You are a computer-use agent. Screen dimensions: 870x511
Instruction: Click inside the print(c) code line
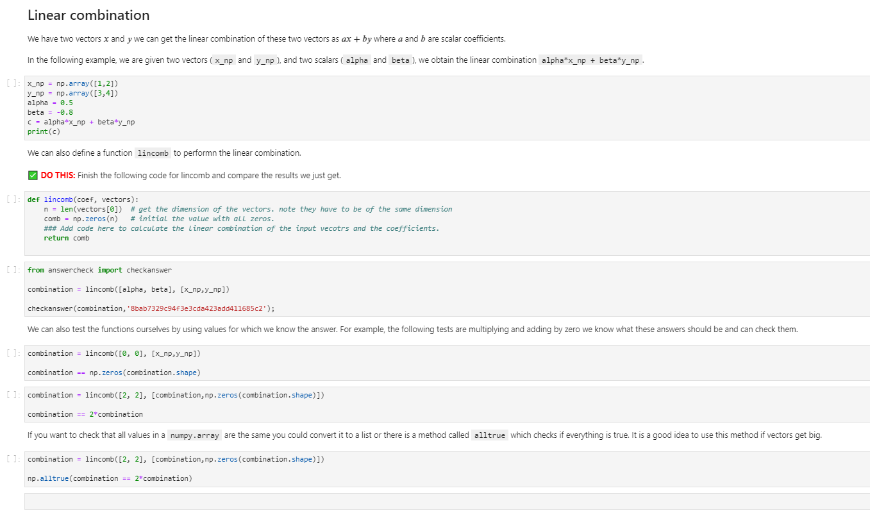(42, 131)
